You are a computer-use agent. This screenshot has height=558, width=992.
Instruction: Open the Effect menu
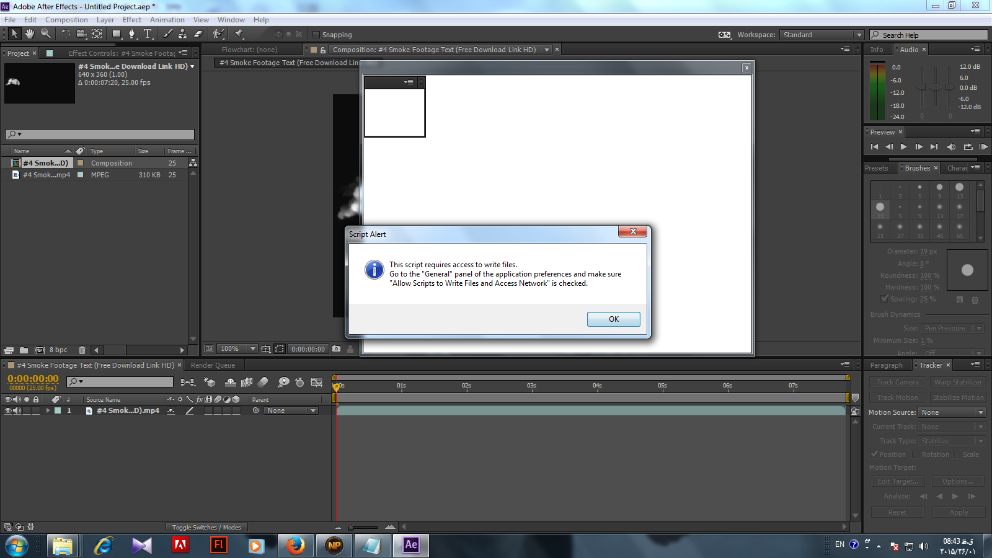[x=132, y=20]
